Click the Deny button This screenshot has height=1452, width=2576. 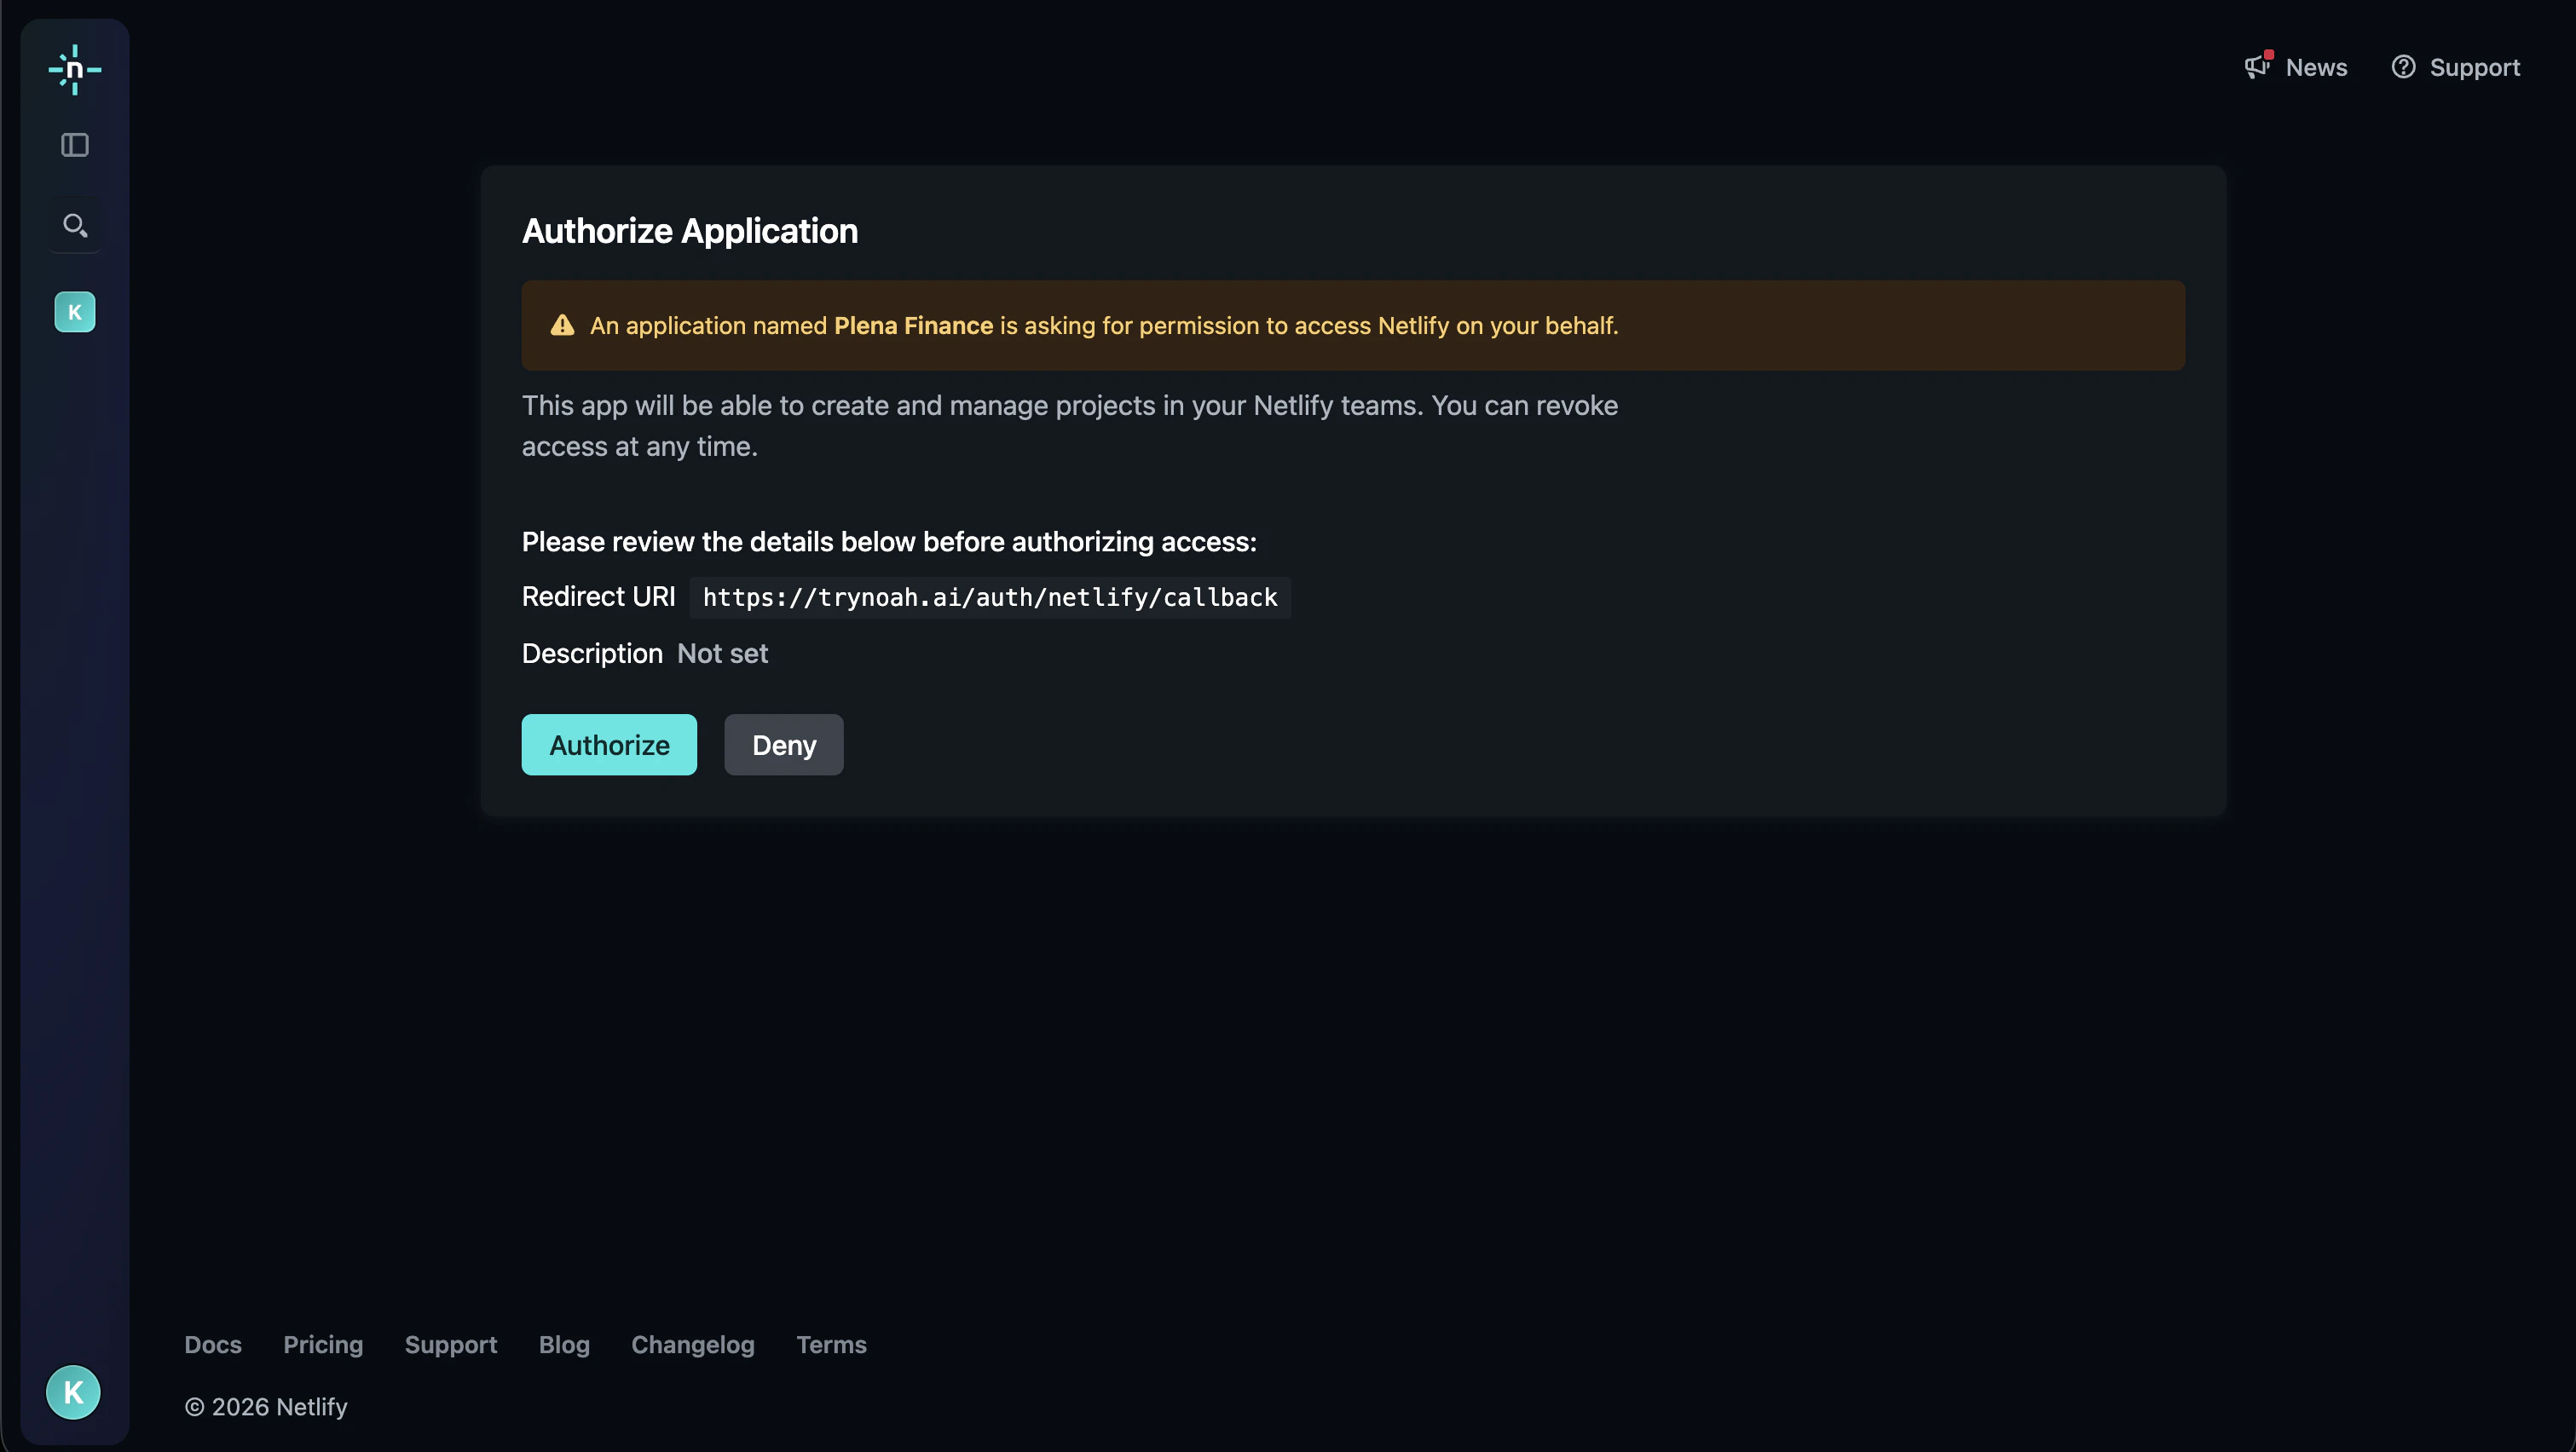pyautogui.click(x=783, y=745)
